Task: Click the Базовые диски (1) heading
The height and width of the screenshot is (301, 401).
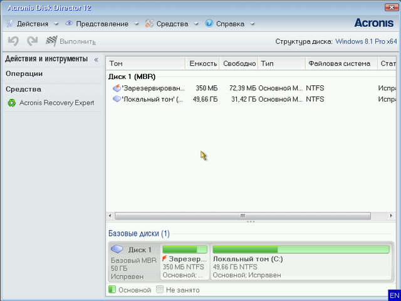Action: pyautogui.click(x=139, y=233)
